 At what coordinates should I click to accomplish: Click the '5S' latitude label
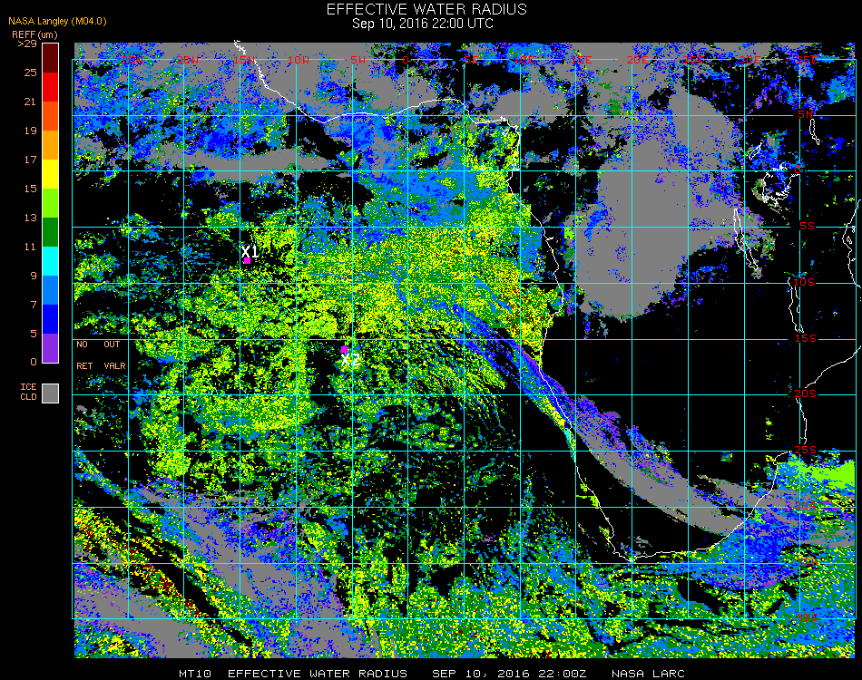[x=807, y=227]
